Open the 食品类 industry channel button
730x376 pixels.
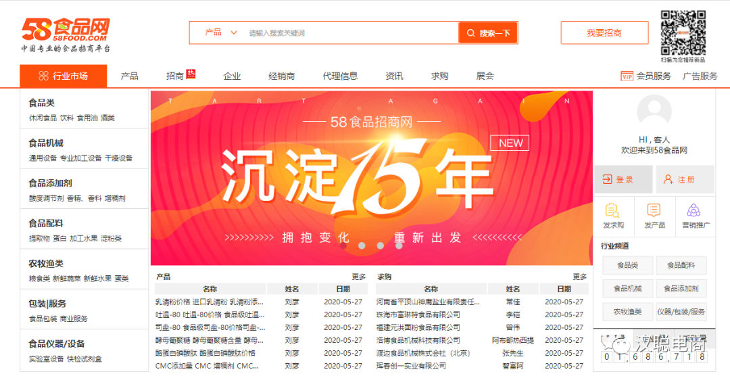pos(627,265)
